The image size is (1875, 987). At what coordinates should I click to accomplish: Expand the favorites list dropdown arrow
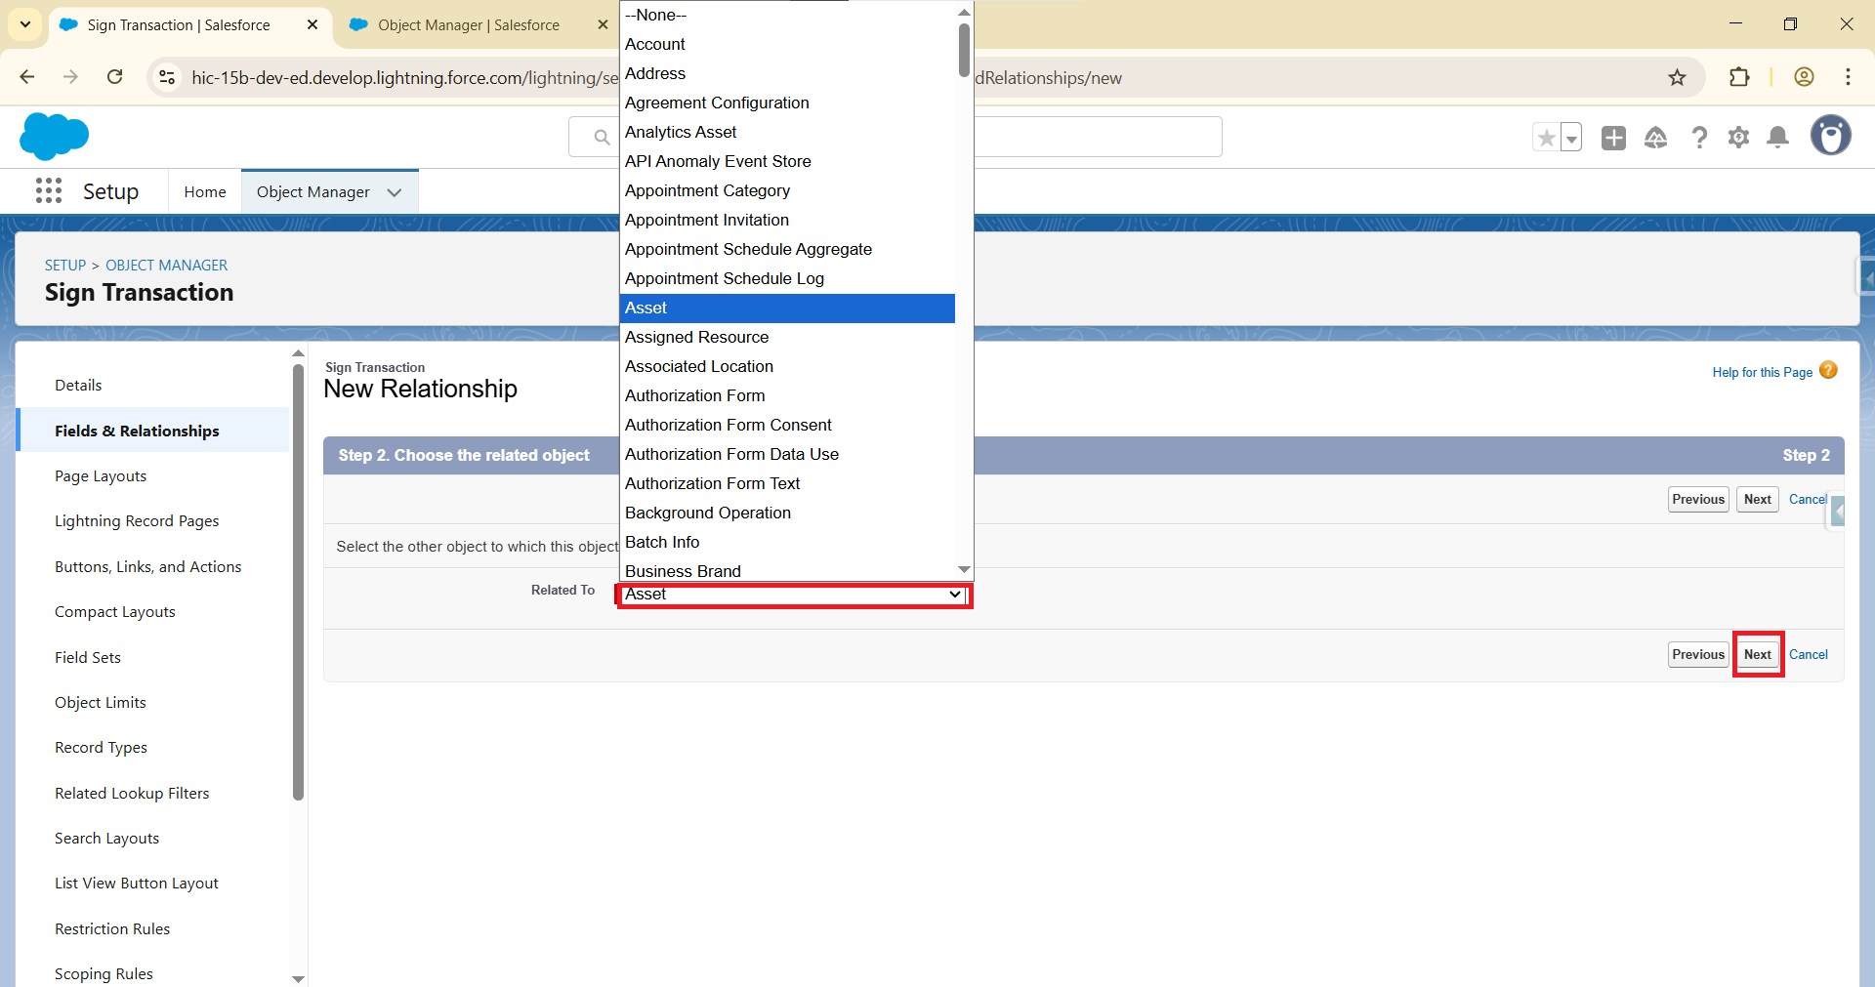[x=1571, y=138]
